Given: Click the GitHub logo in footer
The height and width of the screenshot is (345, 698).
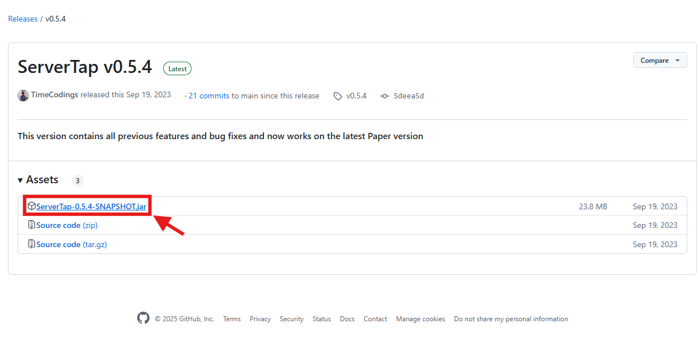Looking at the screenshot, I should pyautogui.click(x=143, y=318).
